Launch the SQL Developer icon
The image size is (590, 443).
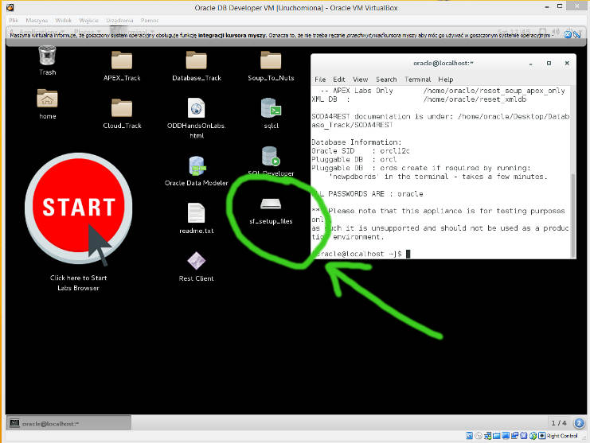coord(271,157)
